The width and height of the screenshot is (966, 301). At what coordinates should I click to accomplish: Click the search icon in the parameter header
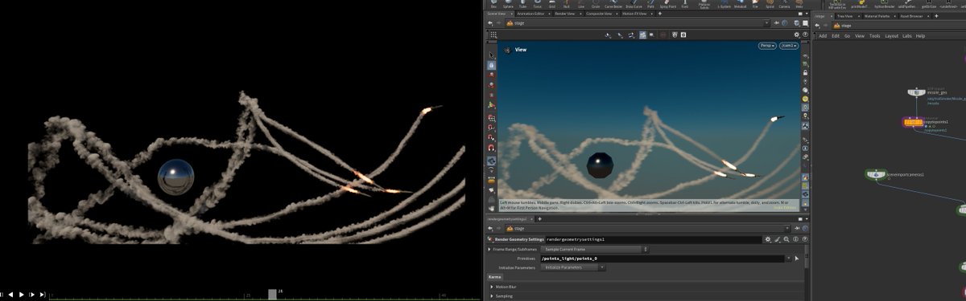coord(786,239)
